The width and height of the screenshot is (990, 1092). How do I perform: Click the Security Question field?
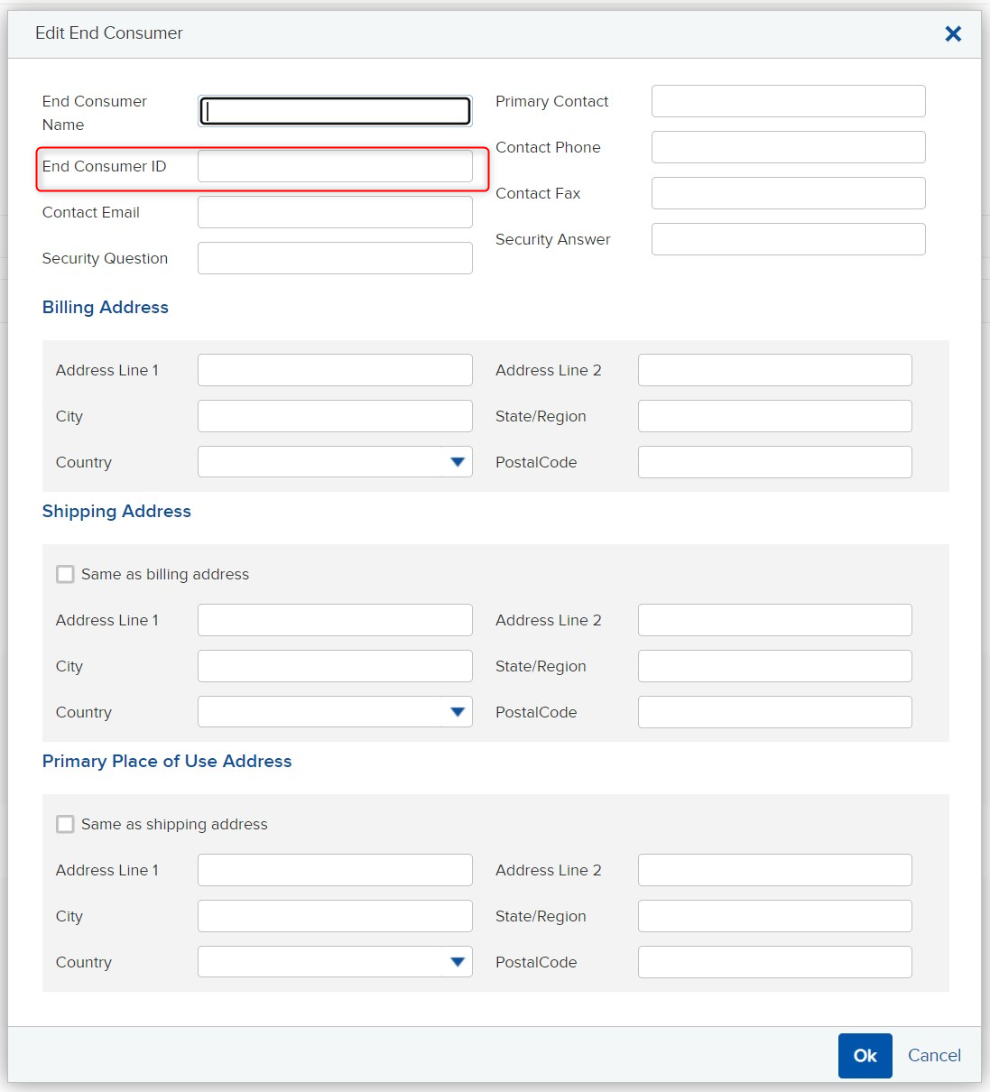pyautogui.click(x=335, y=258)
